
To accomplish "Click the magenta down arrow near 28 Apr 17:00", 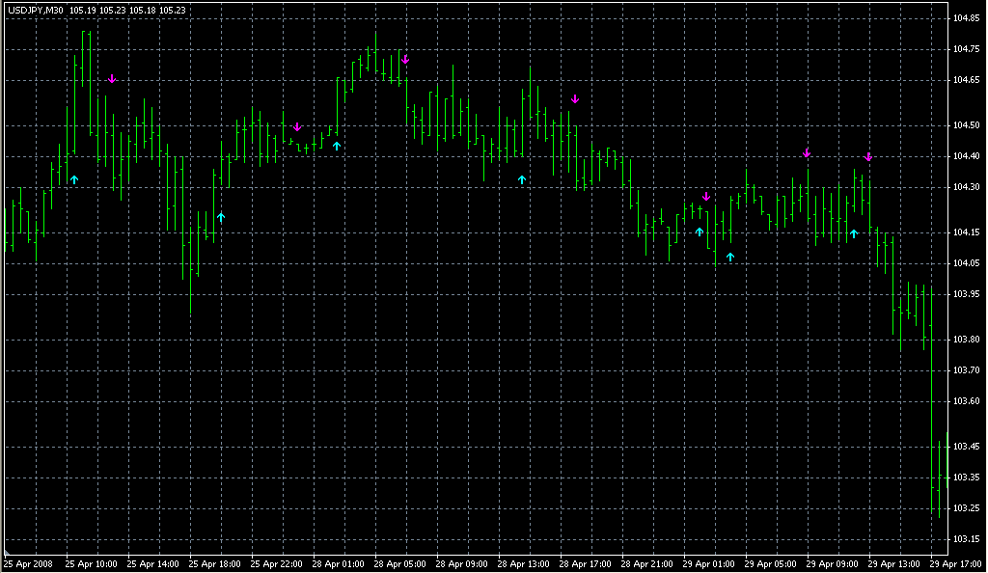I will [575, 99].
